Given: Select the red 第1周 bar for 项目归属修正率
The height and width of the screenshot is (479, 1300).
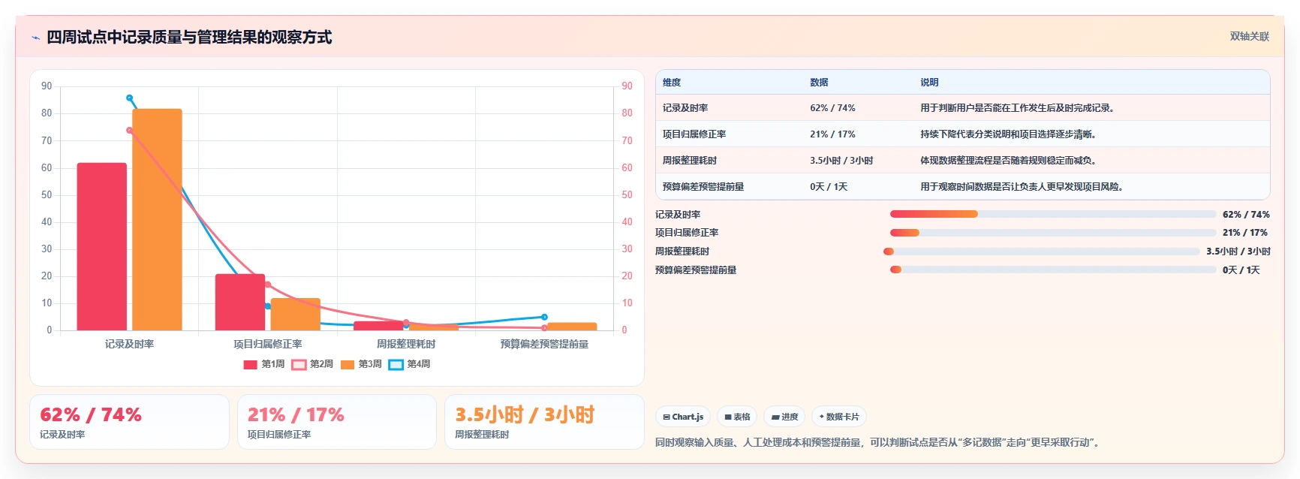Looking at the screenshot, I should coord(240,302).
